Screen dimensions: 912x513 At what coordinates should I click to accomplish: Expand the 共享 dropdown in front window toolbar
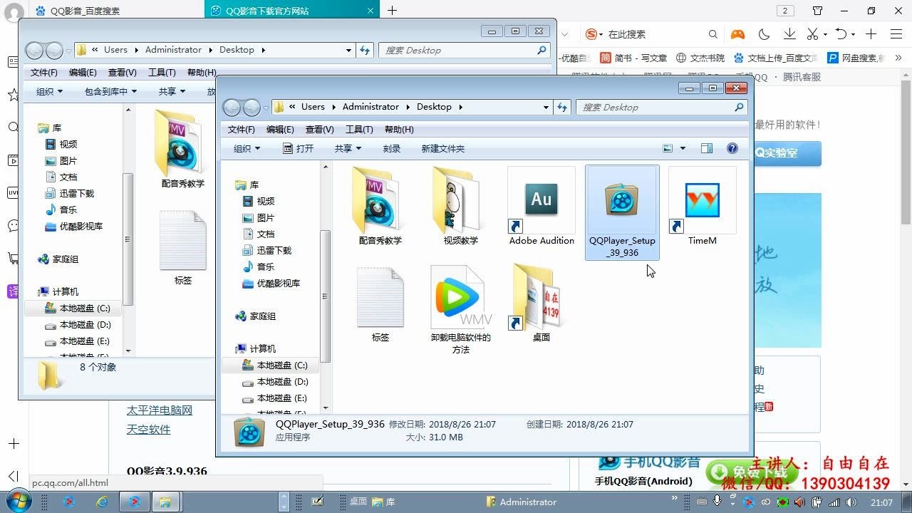click(348, 148)
